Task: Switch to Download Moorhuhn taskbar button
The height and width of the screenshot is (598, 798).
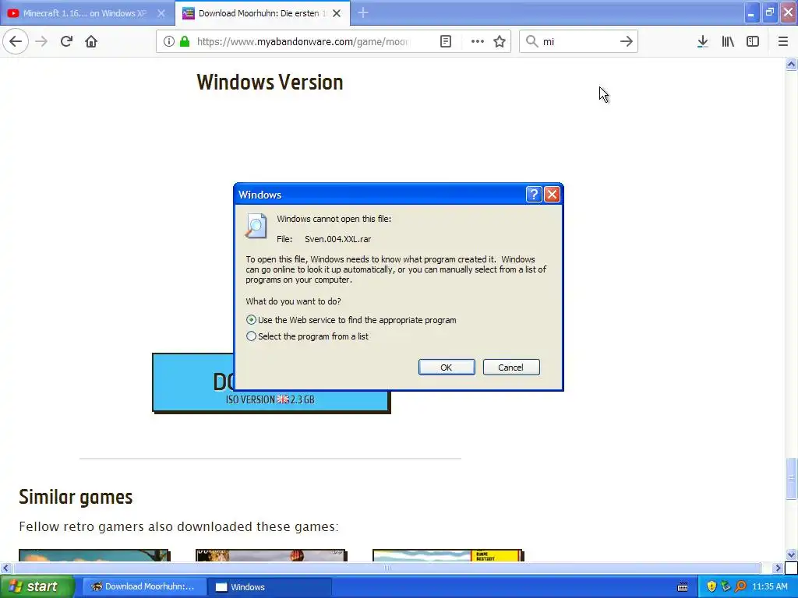Action: [144, 587]
